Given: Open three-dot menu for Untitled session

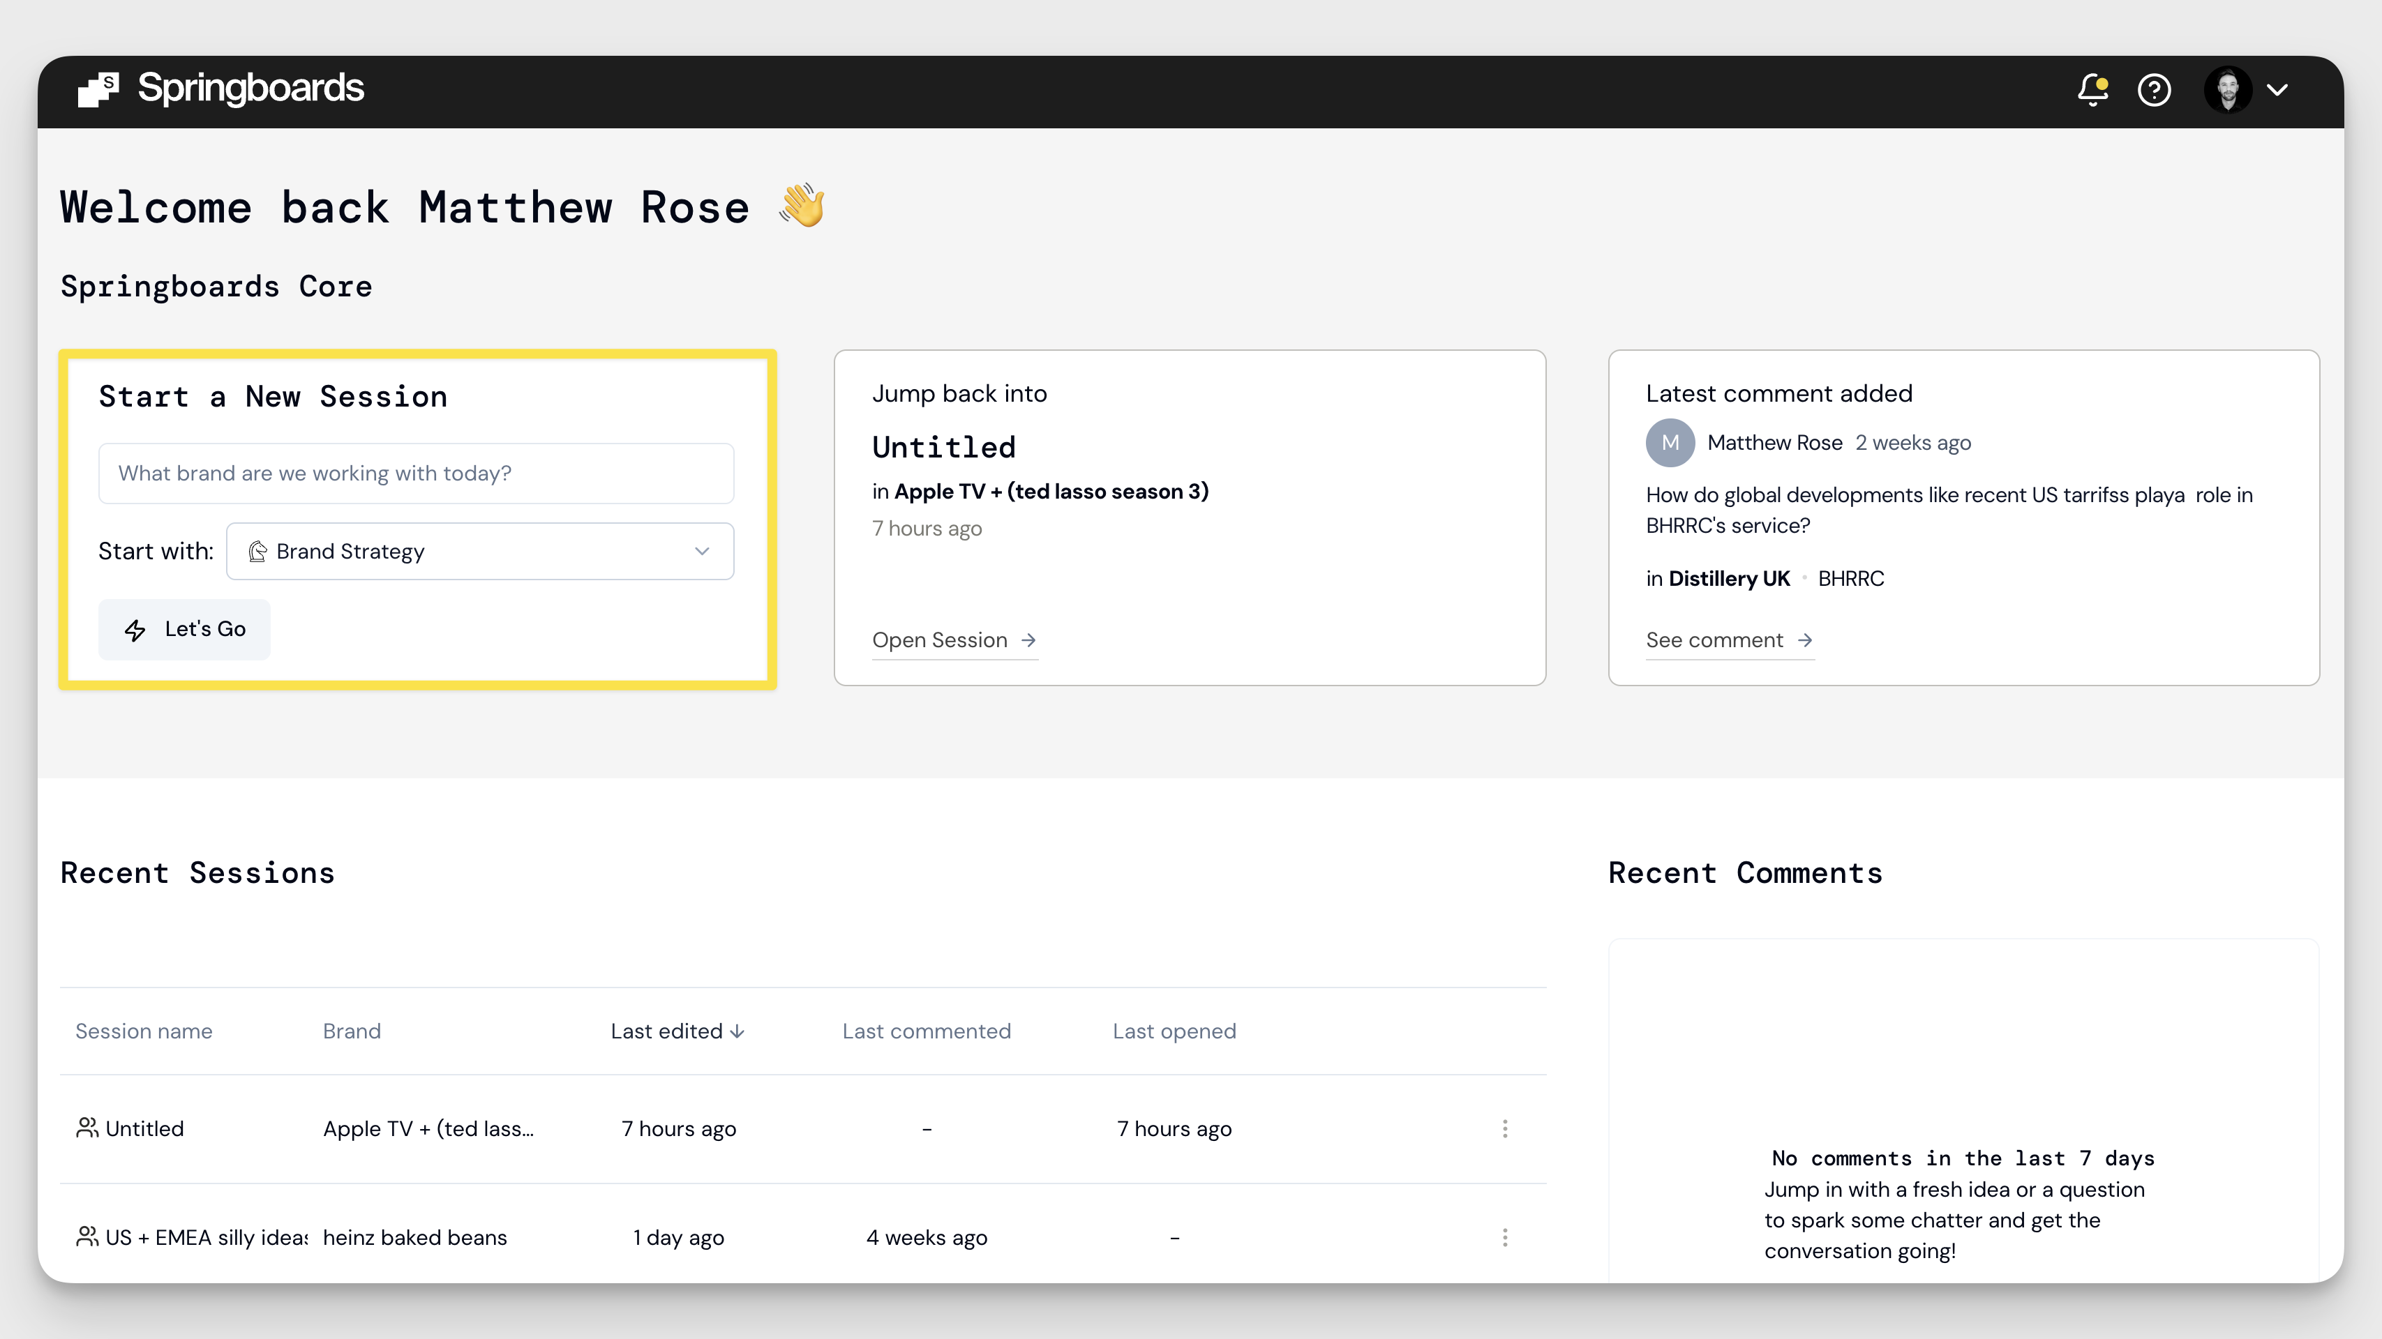Looking at the screenshot, I should coord(1504,1128).
